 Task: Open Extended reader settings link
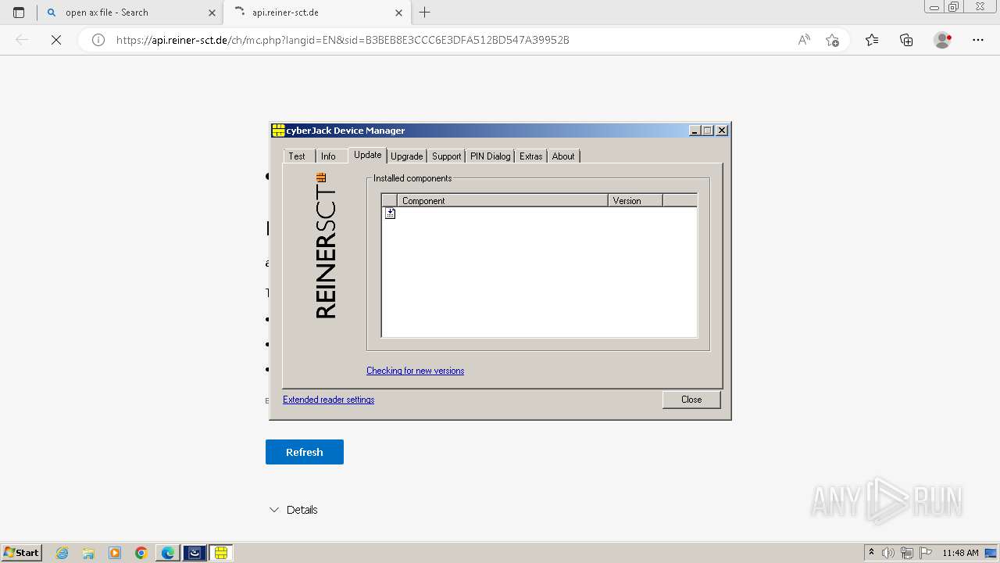pyautogui.click(x=328, y=400)
